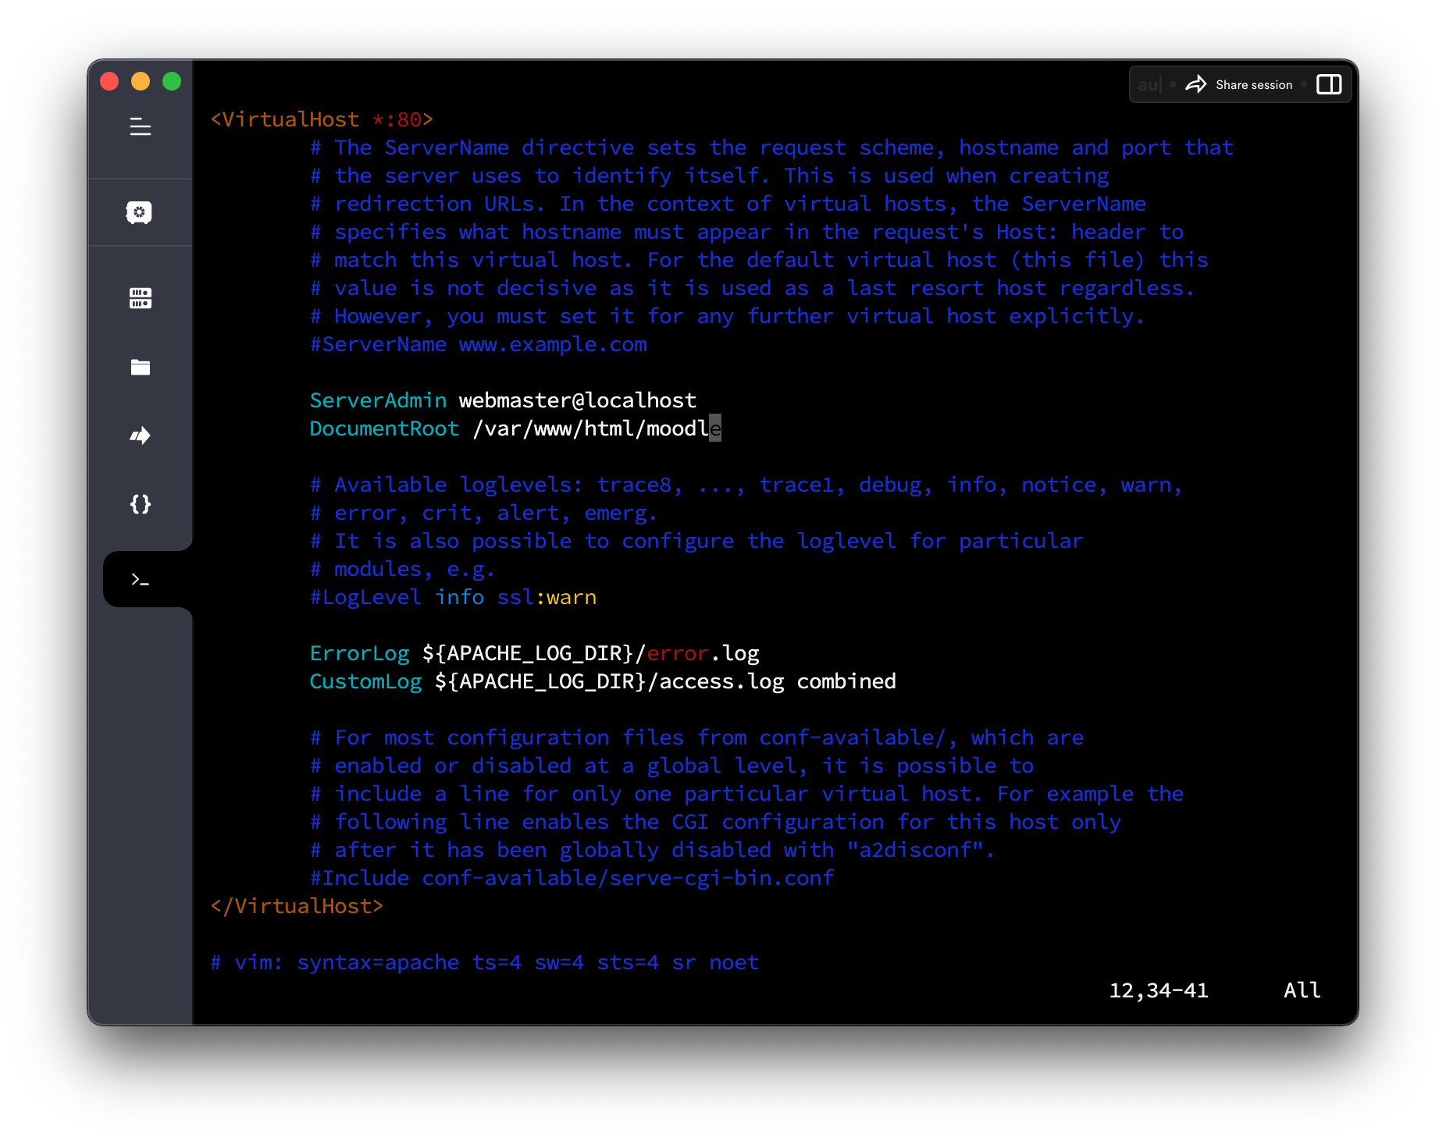This screenshot has height=1141, width=1446.
Task: Click the '</VirtualHost>' closing tag
Action: point(297,906)
